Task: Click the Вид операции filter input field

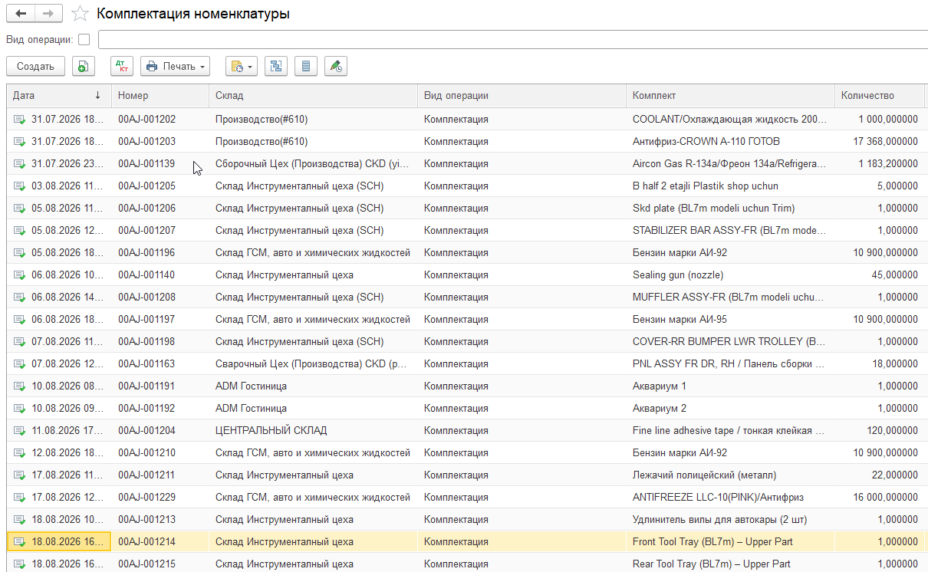Action: point(512,39)
